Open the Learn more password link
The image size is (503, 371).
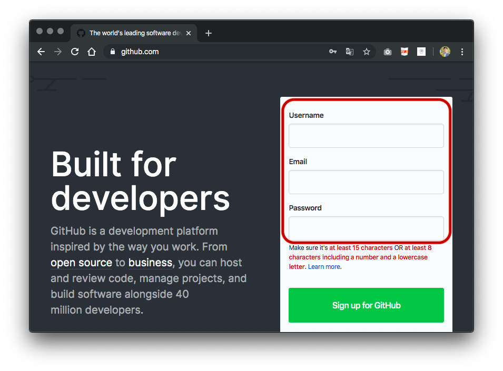[324, 267]
